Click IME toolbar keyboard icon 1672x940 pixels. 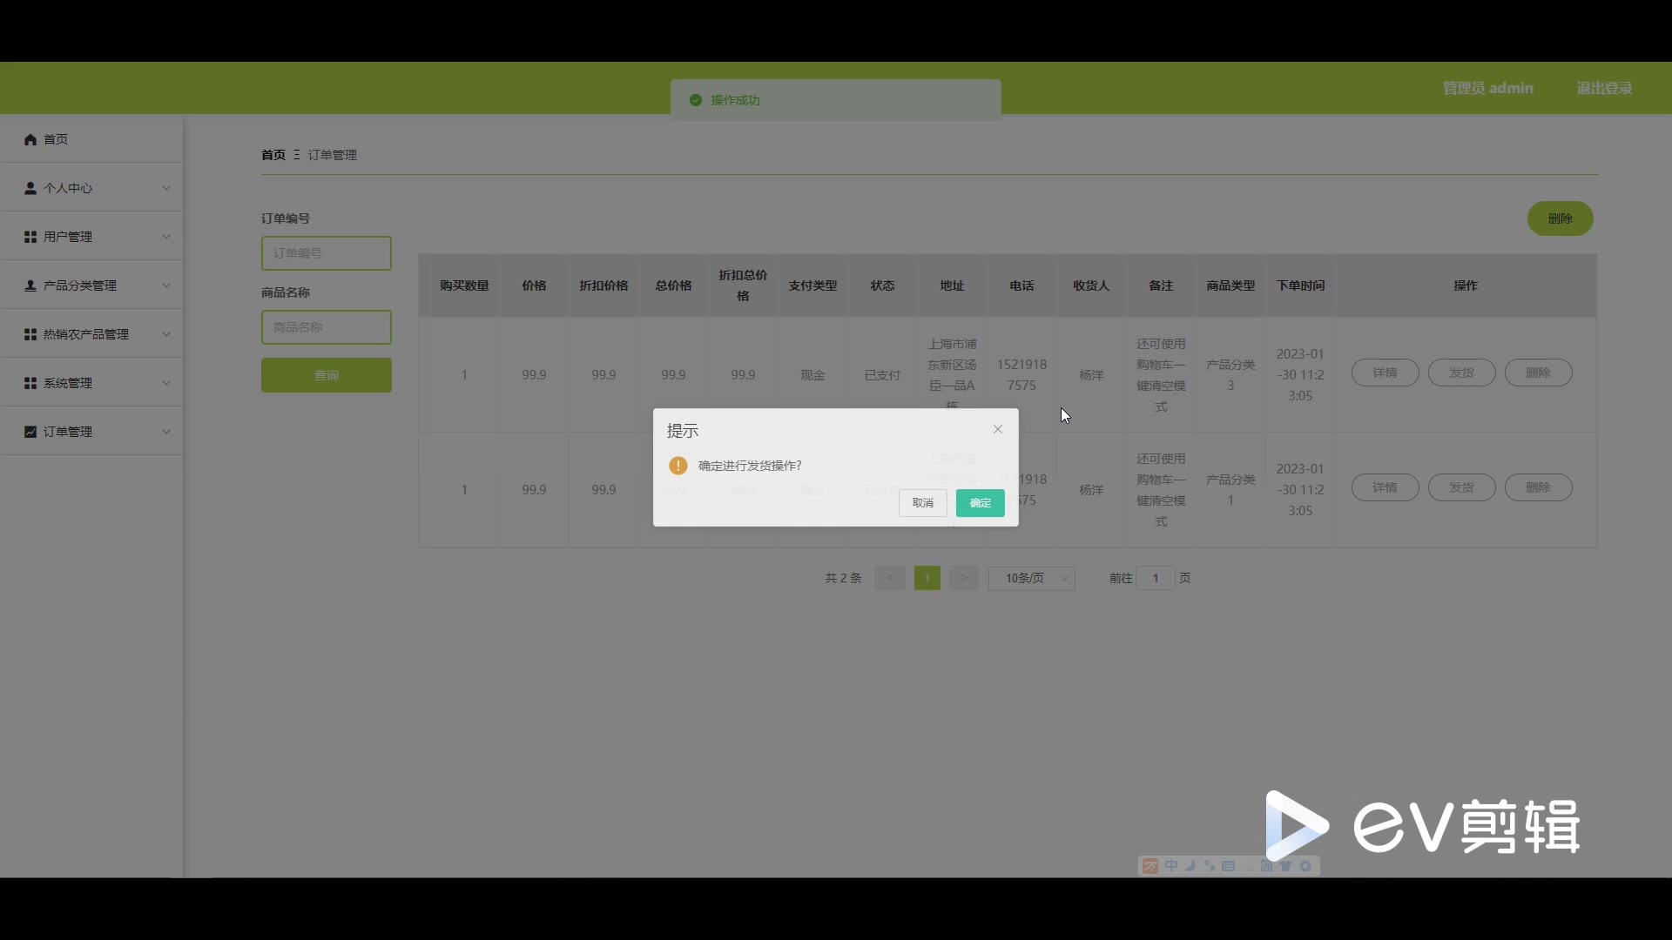pyautogui.click(x=1228, y=866)
